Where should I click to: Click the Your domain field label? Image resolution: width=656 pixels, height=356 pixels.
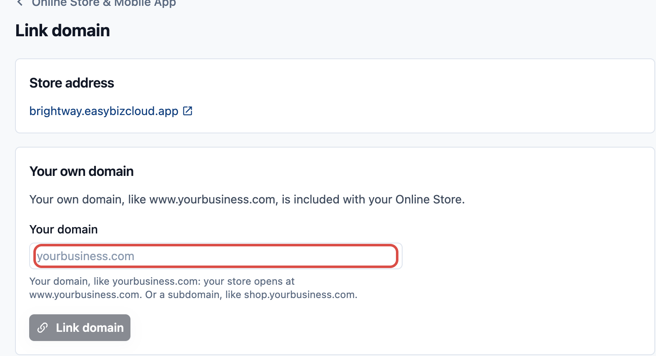pyautogui.click(x=63, y=229)
